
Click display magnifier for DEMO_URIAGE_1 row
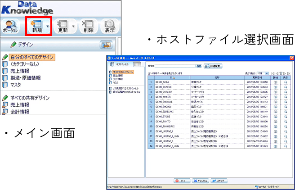(x=286, y=131)
